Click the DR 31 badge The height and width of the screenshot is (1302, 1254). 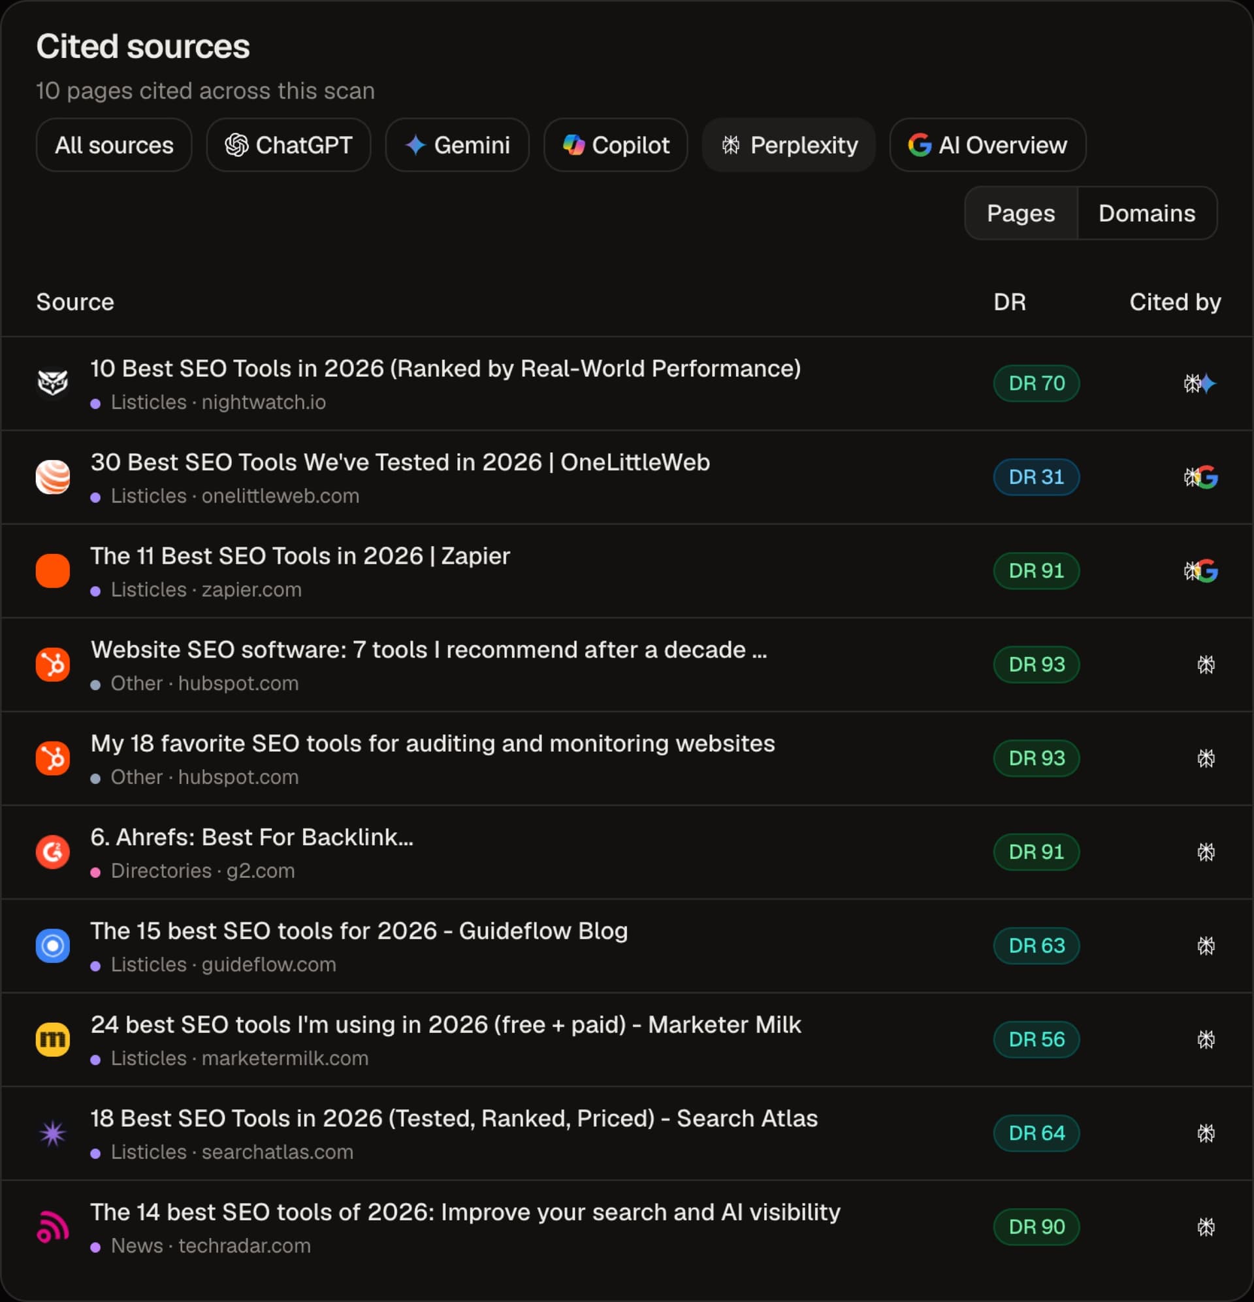1036,477
